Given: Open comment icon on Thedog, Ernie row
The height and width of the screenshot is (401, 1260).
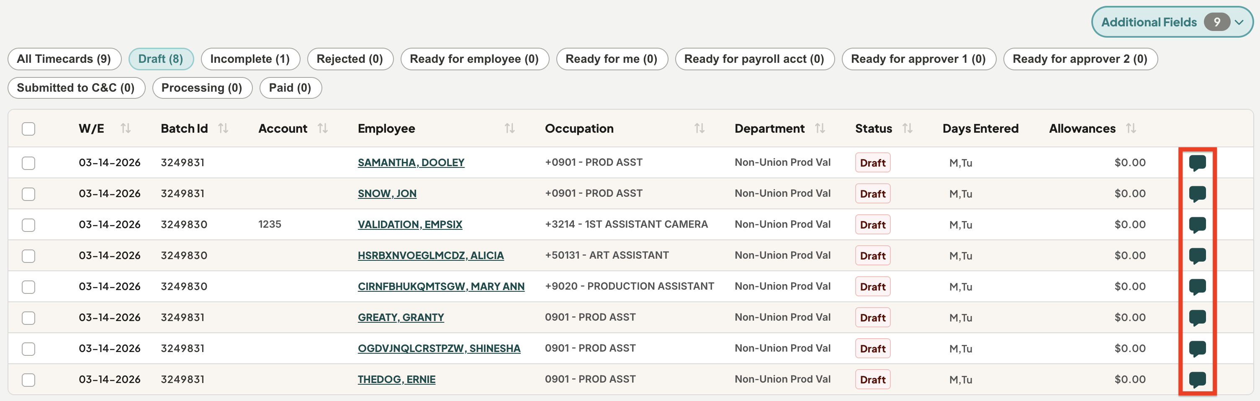Looking at the screenshot, I should [1197, 380].
